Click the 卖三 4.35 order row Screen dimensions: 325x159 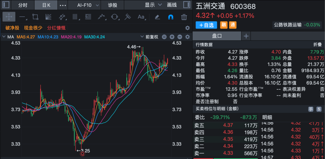pos(226,139)
